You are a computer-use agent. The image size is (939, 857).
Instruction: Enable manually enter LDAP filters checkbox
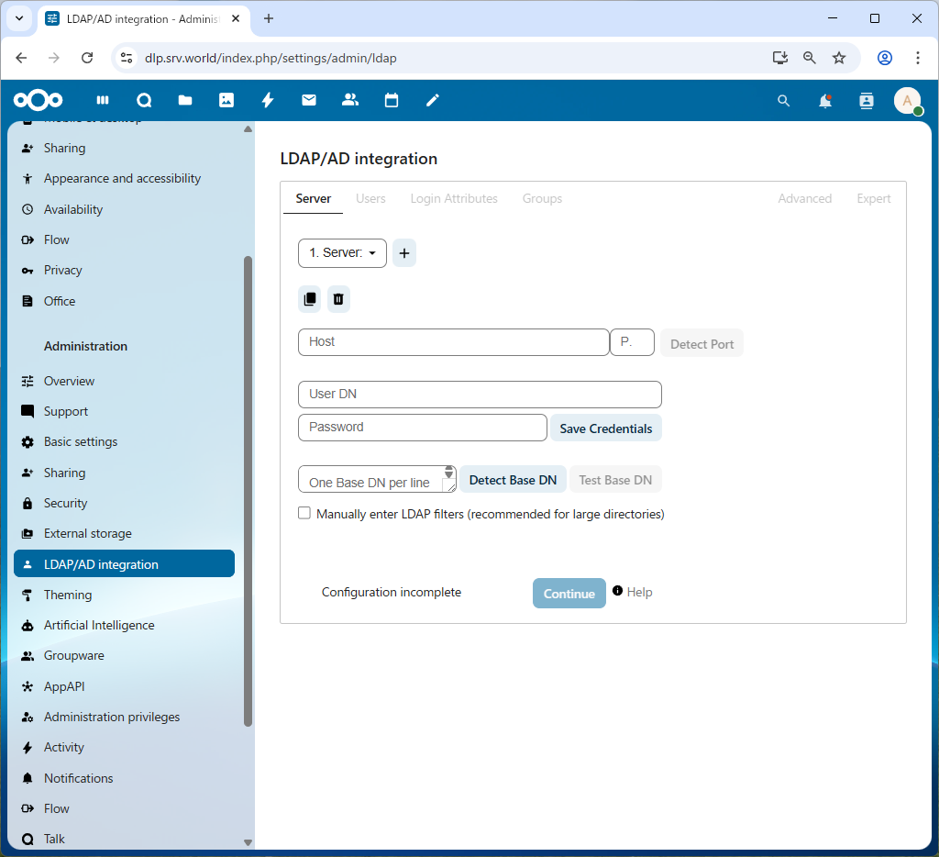click(x=304, y=513)
